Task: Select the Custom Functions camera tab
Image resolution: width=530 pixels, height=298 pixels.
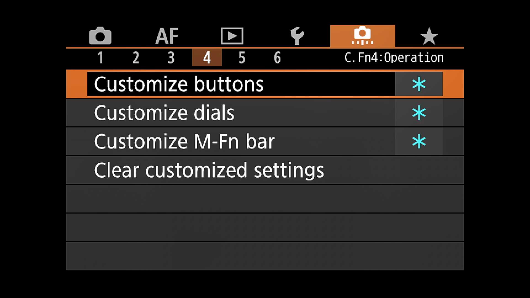Action: pos(362,36)
